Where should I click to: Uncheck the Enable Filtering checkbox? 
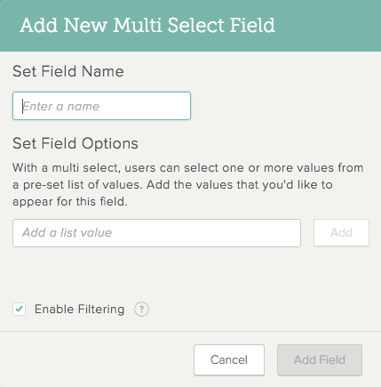(x=20, y=309)
